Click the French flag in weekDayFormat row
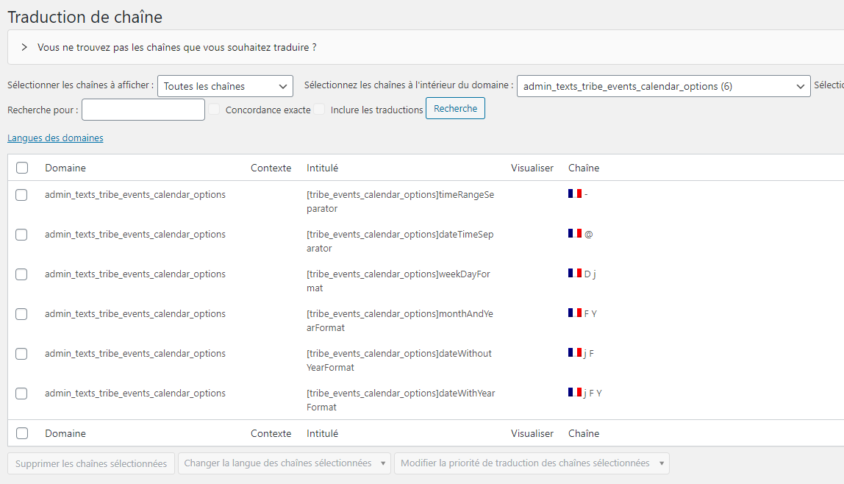This screenshot has width=844, height=484. tap(574, 273)
